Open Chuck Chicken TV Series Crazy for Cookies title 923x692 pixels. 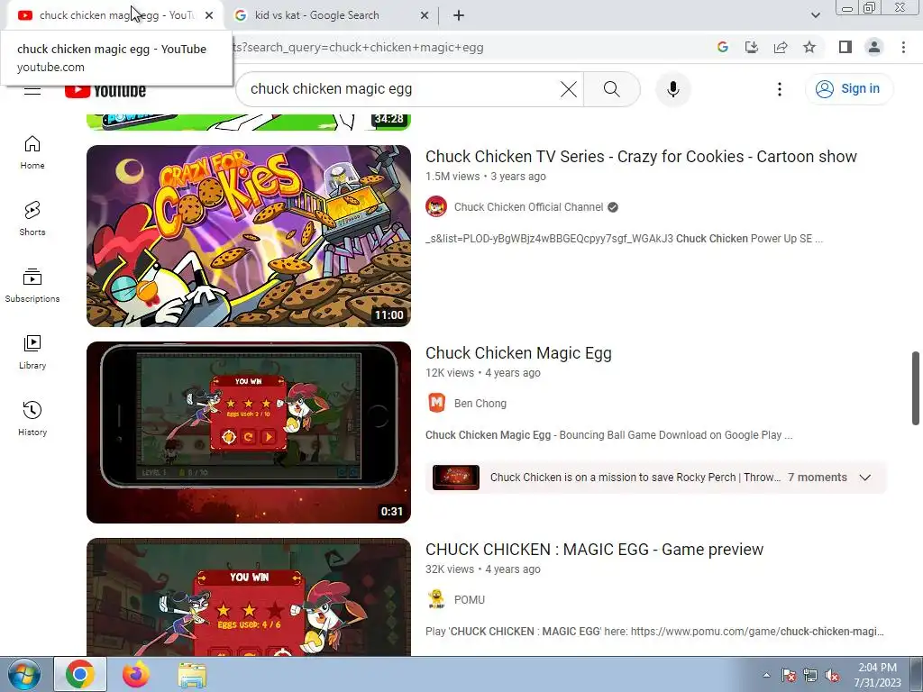tap(641, 157)
